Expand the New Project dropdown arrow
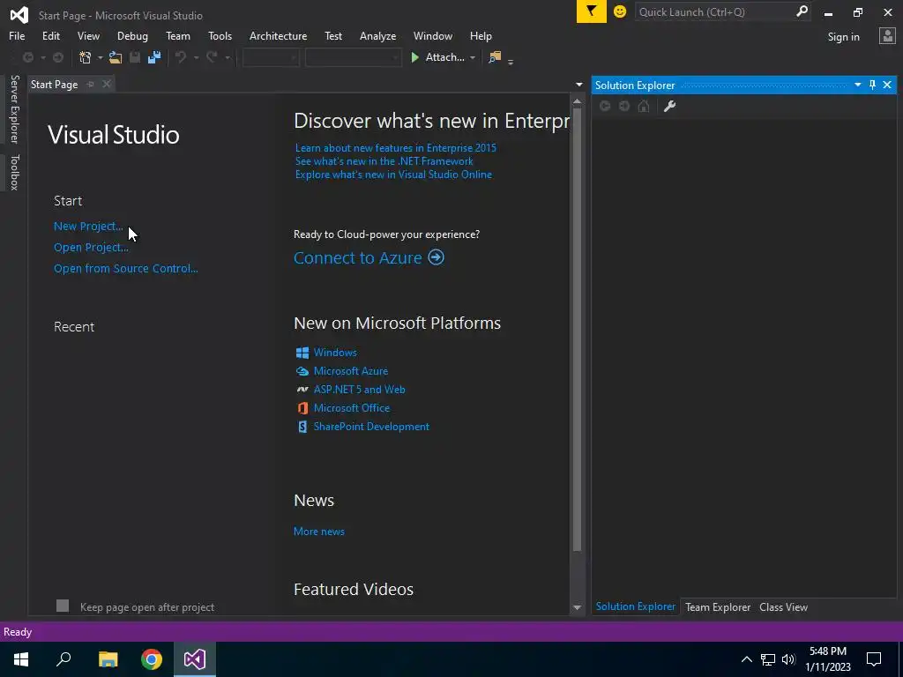The image size is (903, 677). pyautogui.click(x=100, y=57)
